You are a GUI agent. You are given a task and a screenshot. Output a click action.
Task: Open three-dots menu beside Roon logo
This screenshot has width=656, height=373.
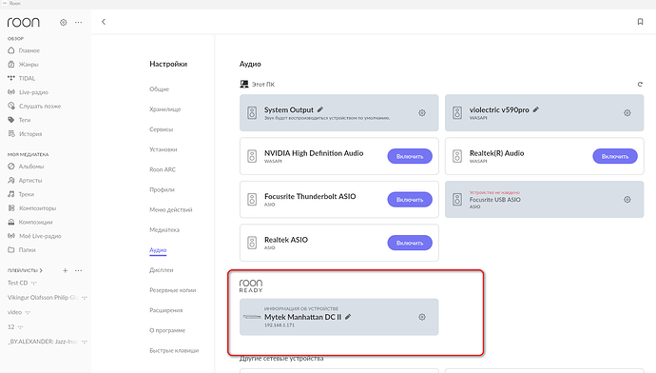(78, 22)
